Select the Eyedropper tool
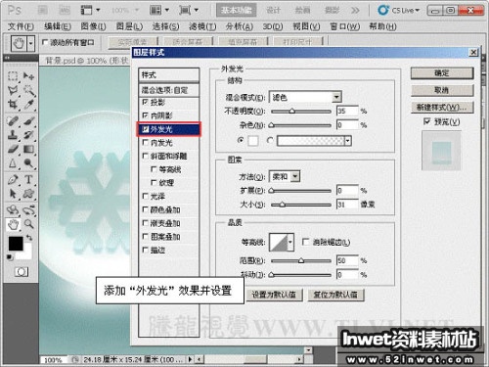489x367 pixels. [28, 105]
